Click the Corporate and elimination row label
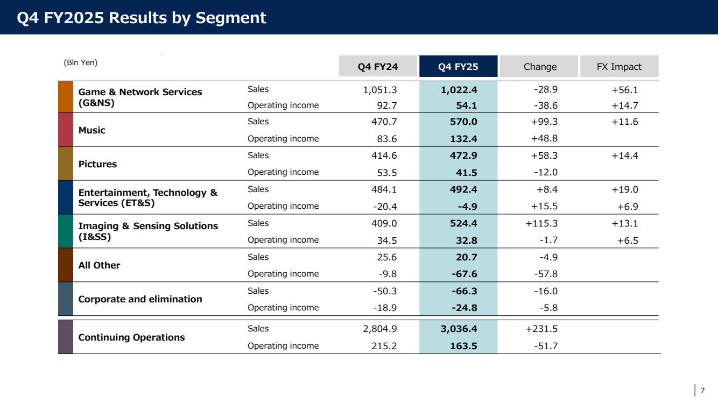 [x=140, y=299]
